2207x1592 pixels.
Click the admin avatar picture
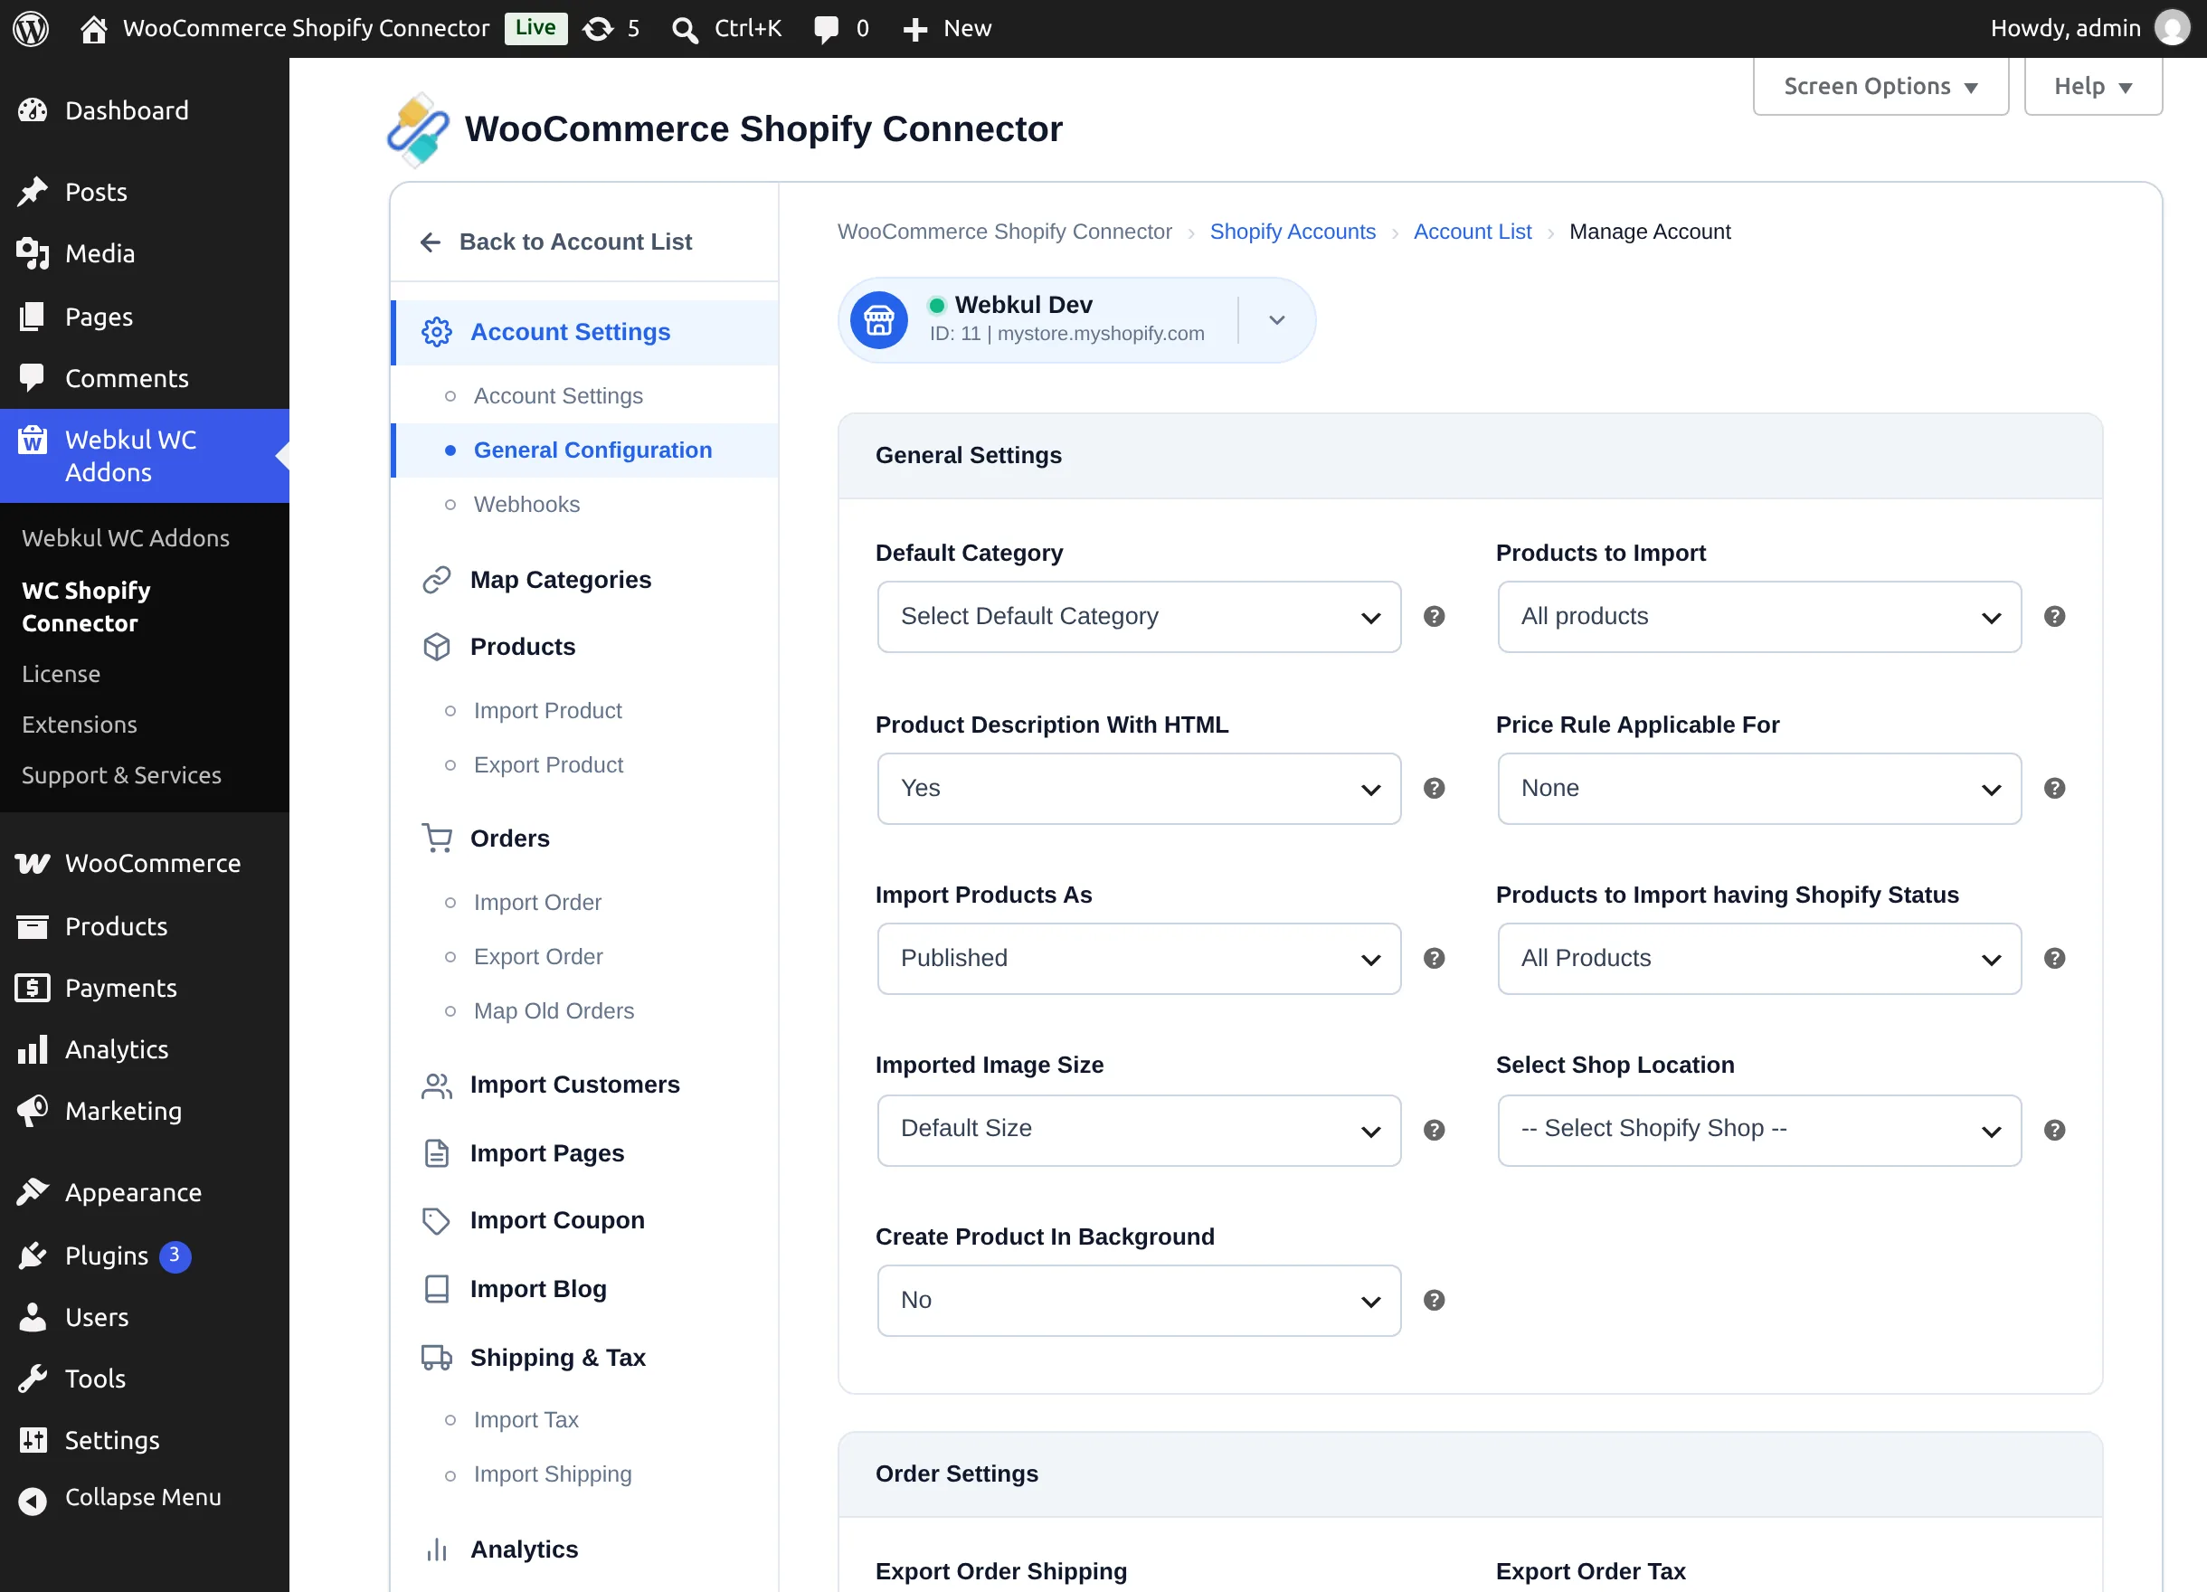(x=2171, y=28)
